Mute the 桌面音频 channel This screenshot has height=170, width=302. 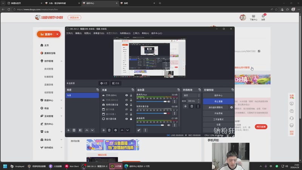(x=169, y=125)
